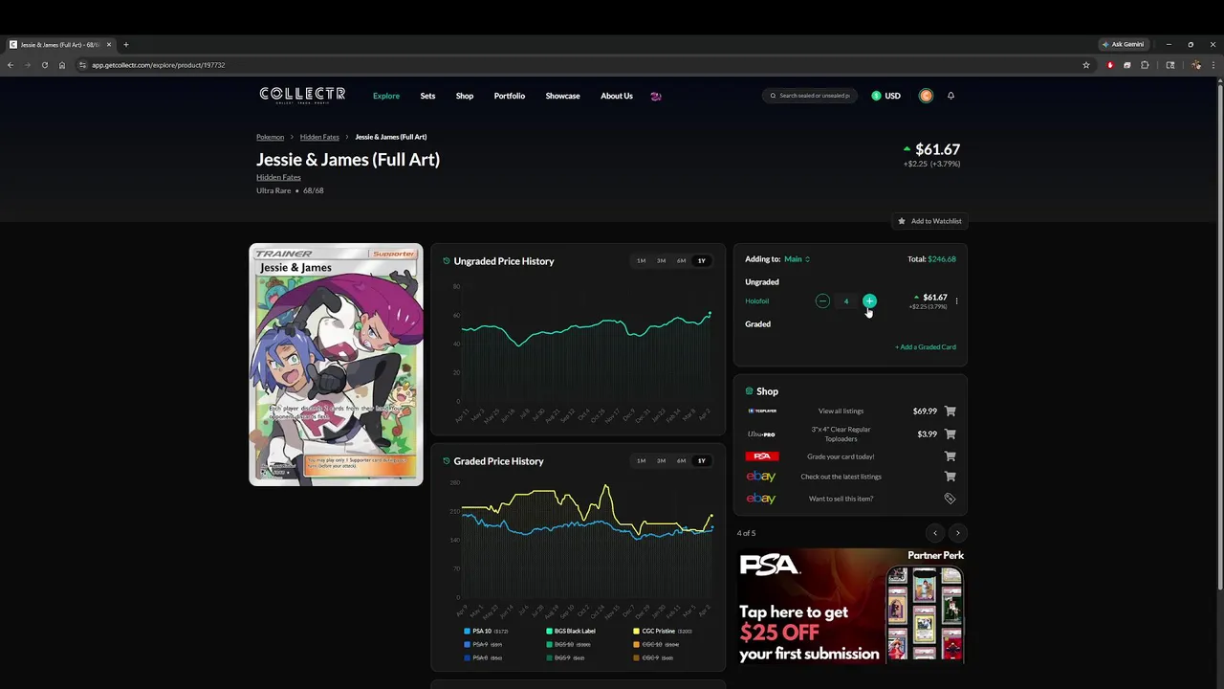Click the Ask Gemini button
This screenshot has height=689, width=1224.
[1123, 44]
